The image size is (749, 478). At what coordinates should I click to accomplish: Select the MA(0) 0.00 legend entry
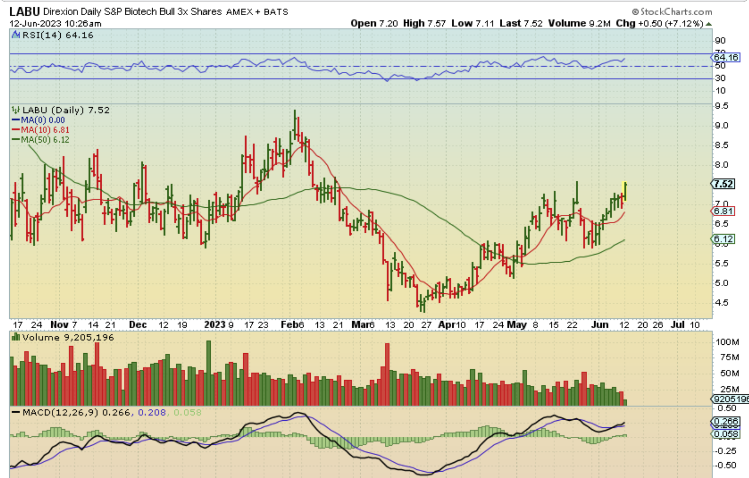(39, 120)
